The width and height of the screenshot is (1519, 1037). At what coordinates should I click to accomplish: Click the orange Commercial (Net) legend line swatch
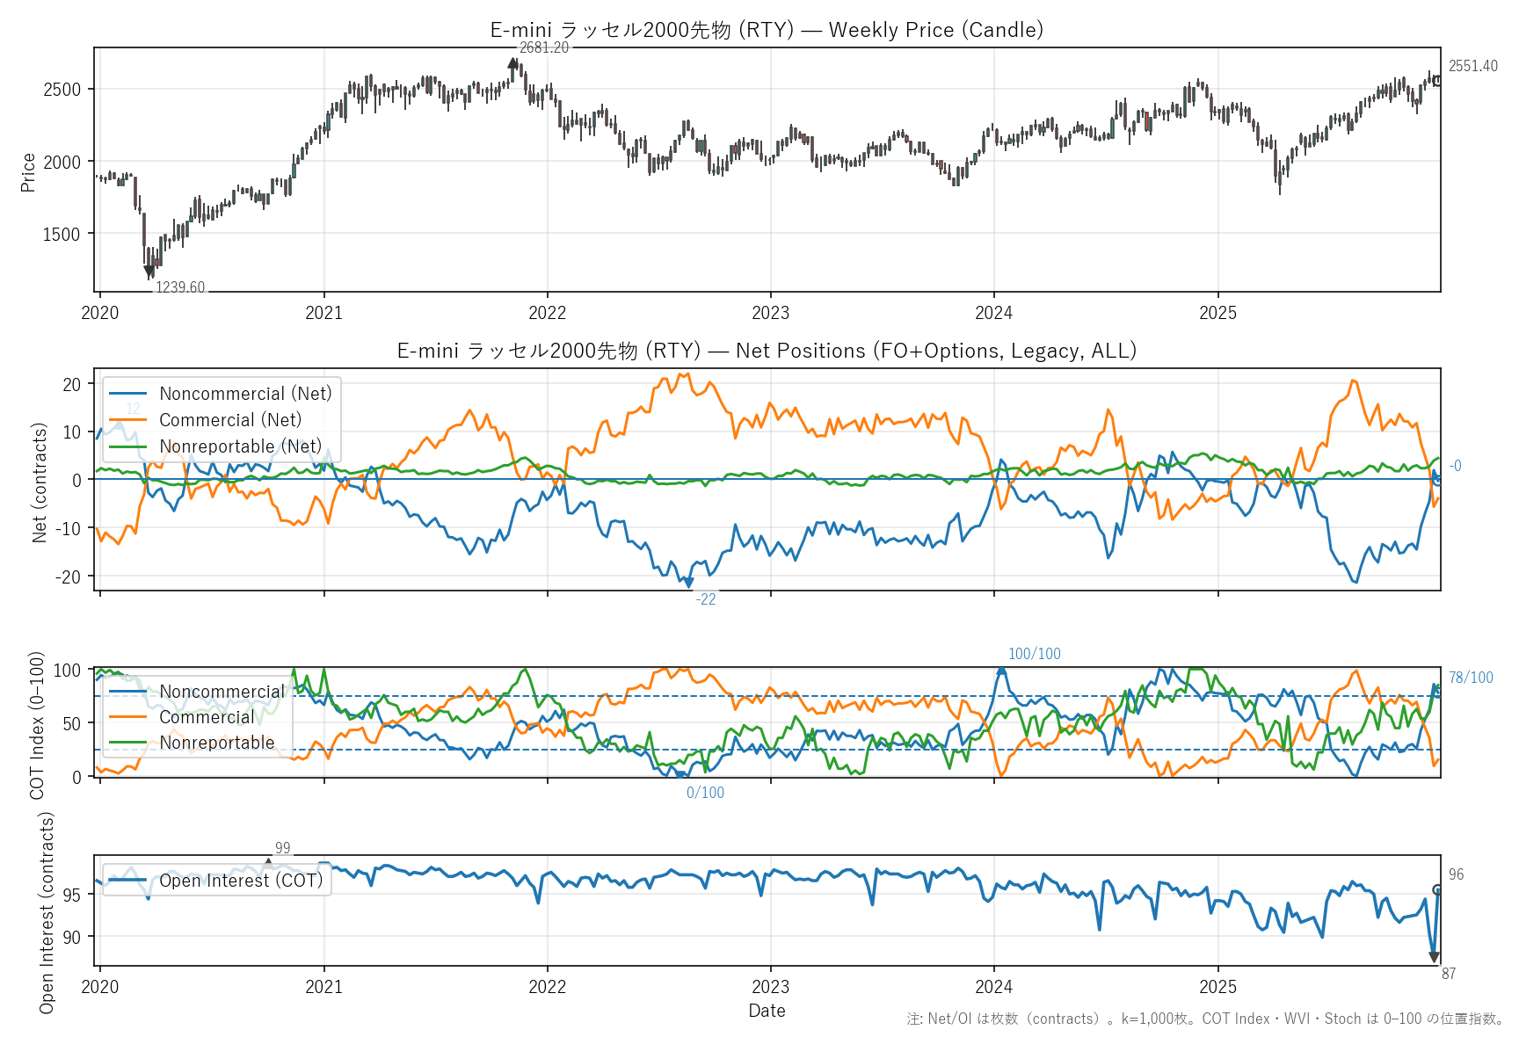pyautogui.click(x=127, y=420)
